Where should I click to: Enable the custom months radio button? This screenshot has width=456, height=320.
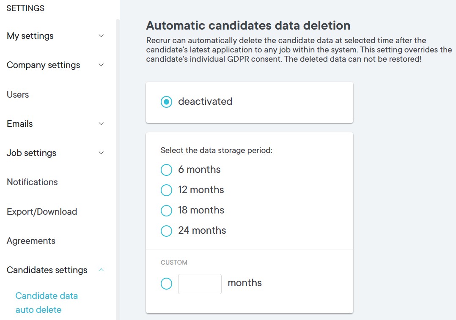coord(167,284)
